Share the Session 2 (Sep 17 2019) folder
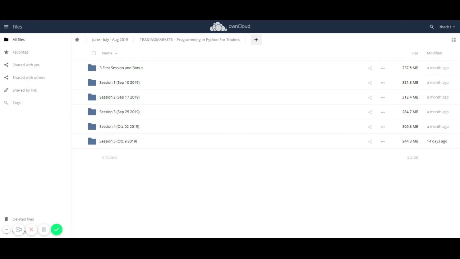The image size is (460, 259). point(370,97)
